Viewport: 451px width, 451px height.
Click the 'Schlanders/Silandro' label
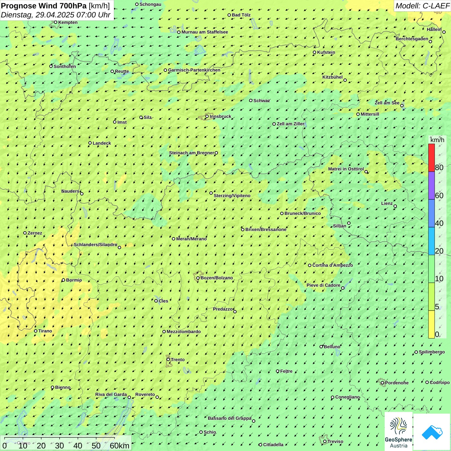pyautogui.click(x=95, y=245)
